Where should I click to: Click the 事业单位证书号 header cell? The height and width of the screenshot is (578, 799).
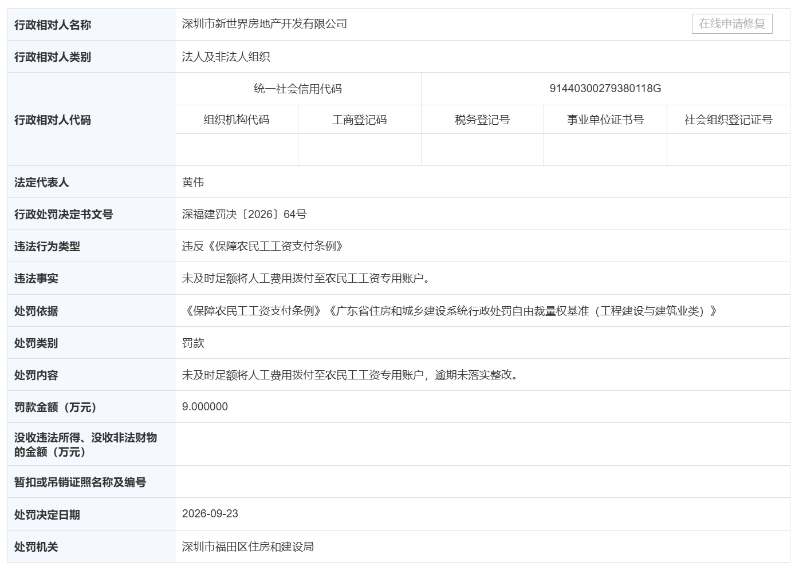coord(605,120)
